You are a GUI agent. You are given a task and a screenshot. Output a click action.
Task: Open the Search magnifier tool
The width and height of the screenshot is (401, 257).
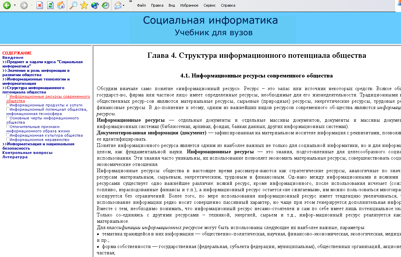click(x=73, y=5)
